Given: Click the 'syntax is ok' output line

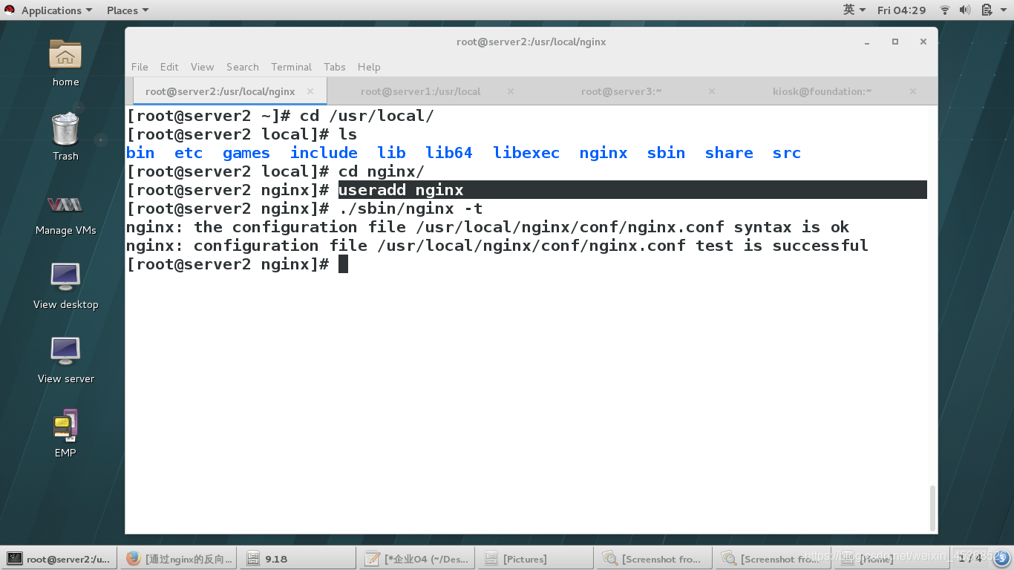Looking at the screenshot, I should tap(487, 227).
